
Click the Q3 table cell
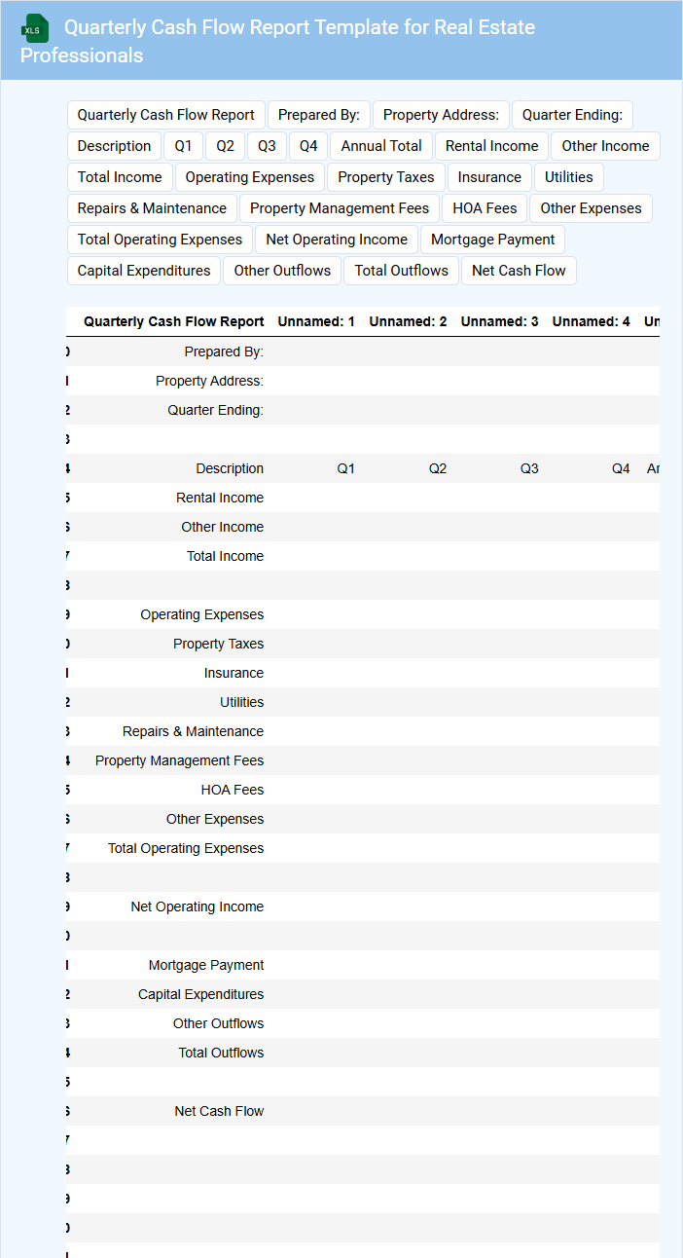pyautogui.click(x=499, y=468)
